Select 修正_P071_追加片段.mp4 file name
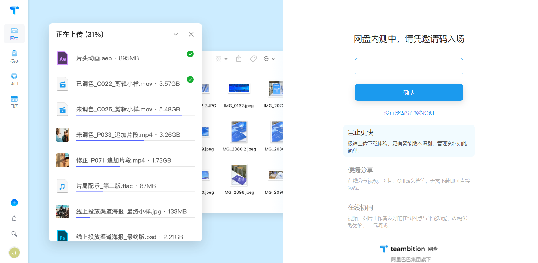Screen dimensions: 538x263 (x=110, y=160)
